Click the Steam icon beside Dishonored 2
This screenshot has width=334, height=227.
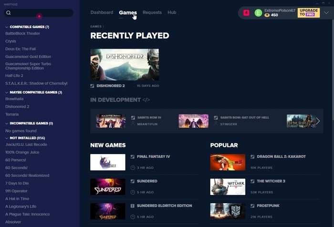point(92,86)
